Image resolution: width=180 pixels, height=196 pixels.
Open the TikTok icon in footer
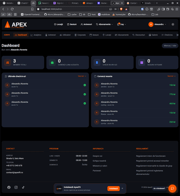23,187
